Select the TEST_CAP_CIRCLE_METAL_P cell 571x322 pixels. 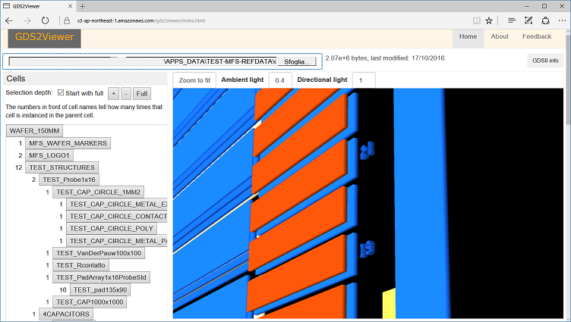point(116,241)
